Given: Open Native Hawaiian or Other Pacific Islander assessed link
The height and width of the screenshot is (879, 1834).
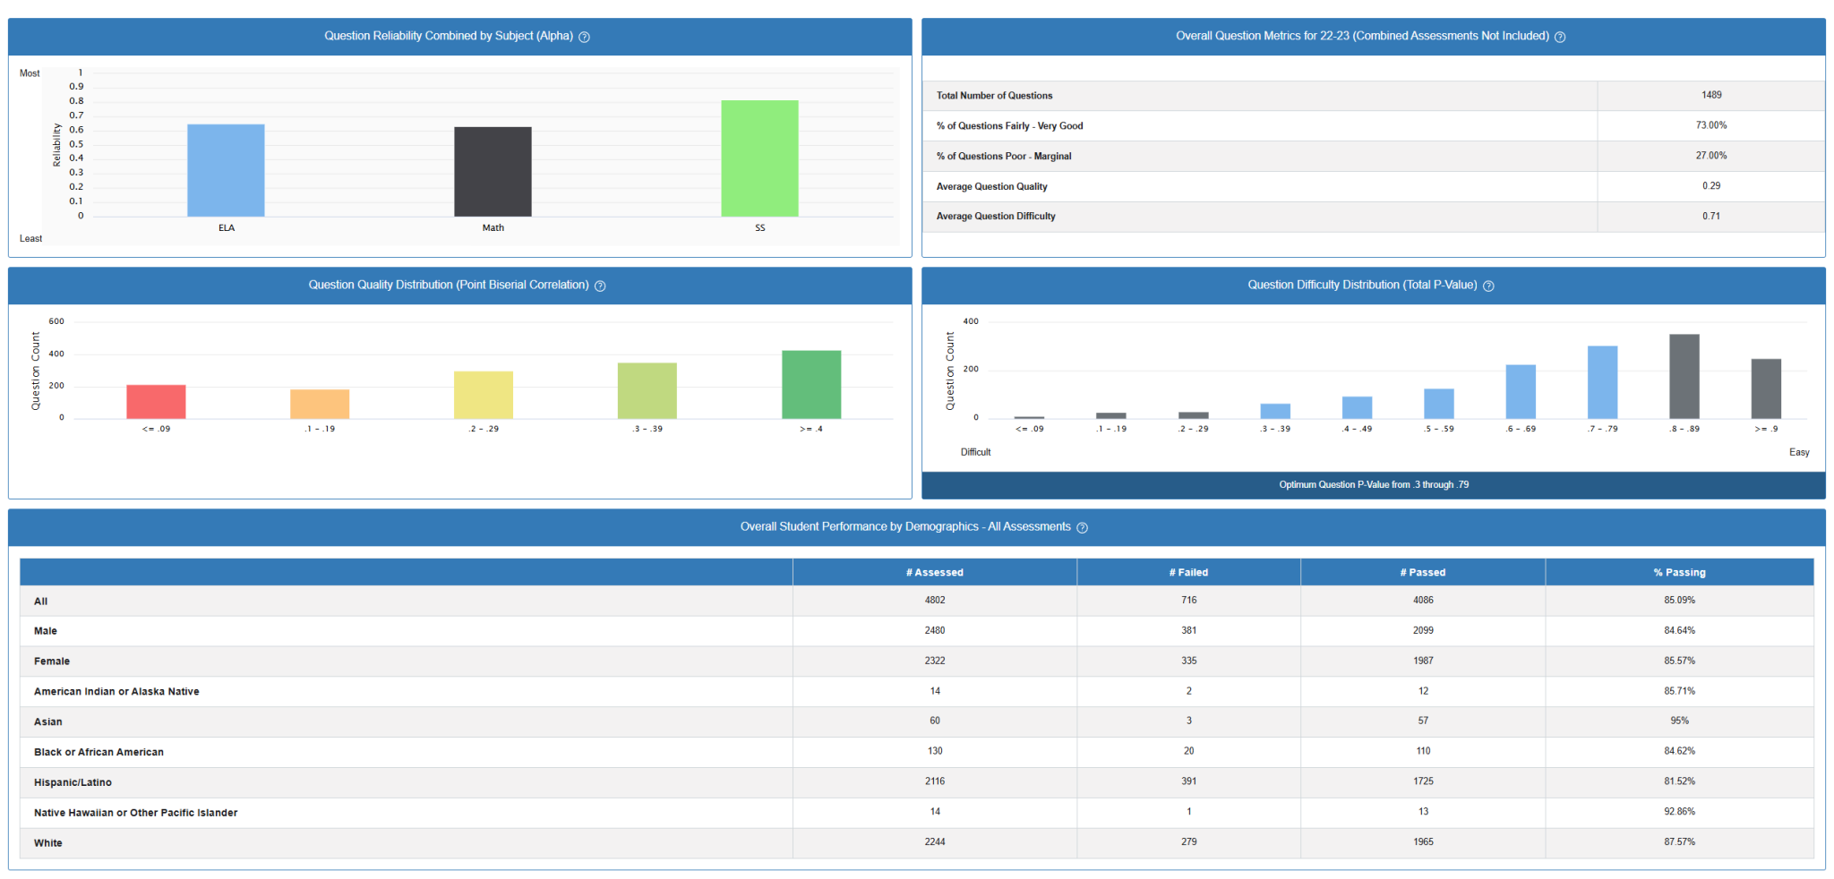Looking at the screenshot, I should coord(934,811).
